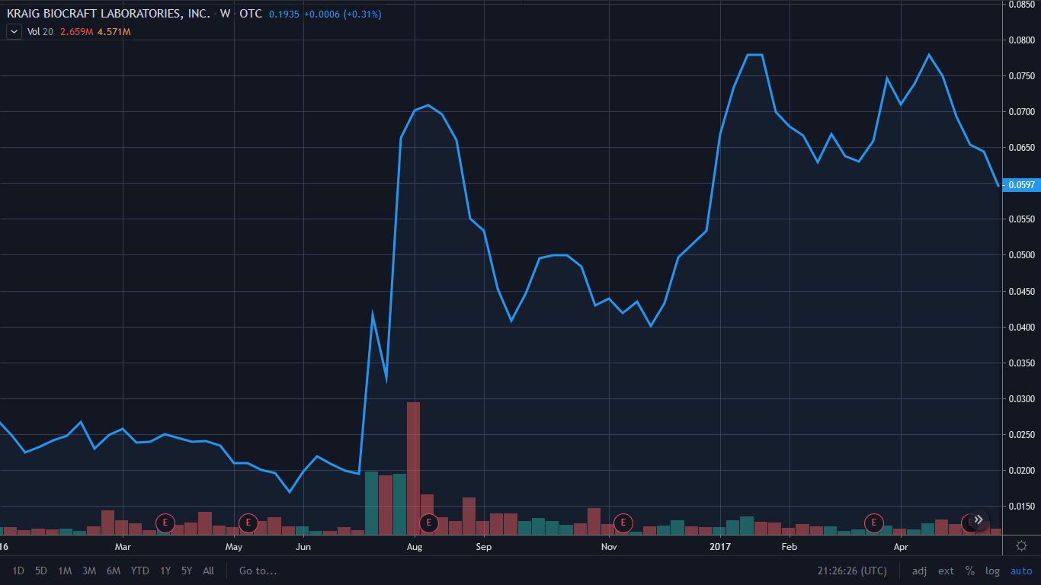Click the Aug label on the time axis
Screen dimensions: 1041x585
pyautogui.click(x=415, y=546)
